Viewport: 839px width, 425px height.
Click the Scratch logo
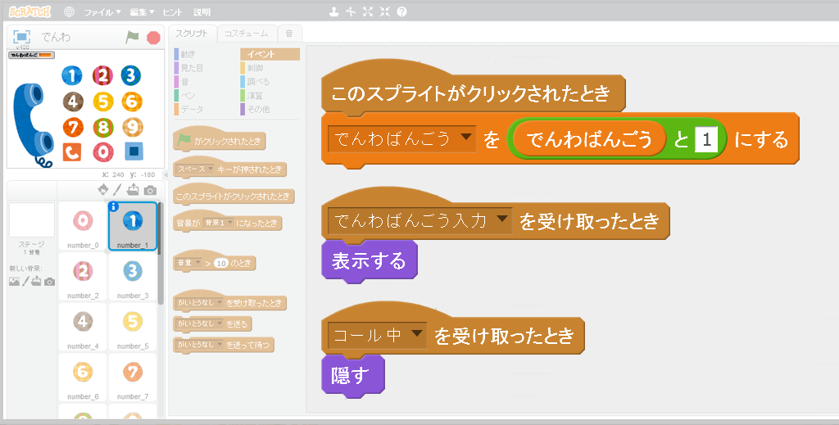click(29, 11)
